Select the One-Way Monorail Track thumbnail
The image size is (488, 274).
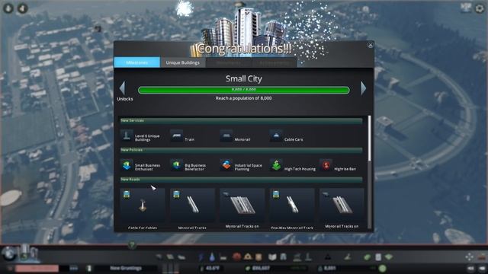(x=292, y=205)
